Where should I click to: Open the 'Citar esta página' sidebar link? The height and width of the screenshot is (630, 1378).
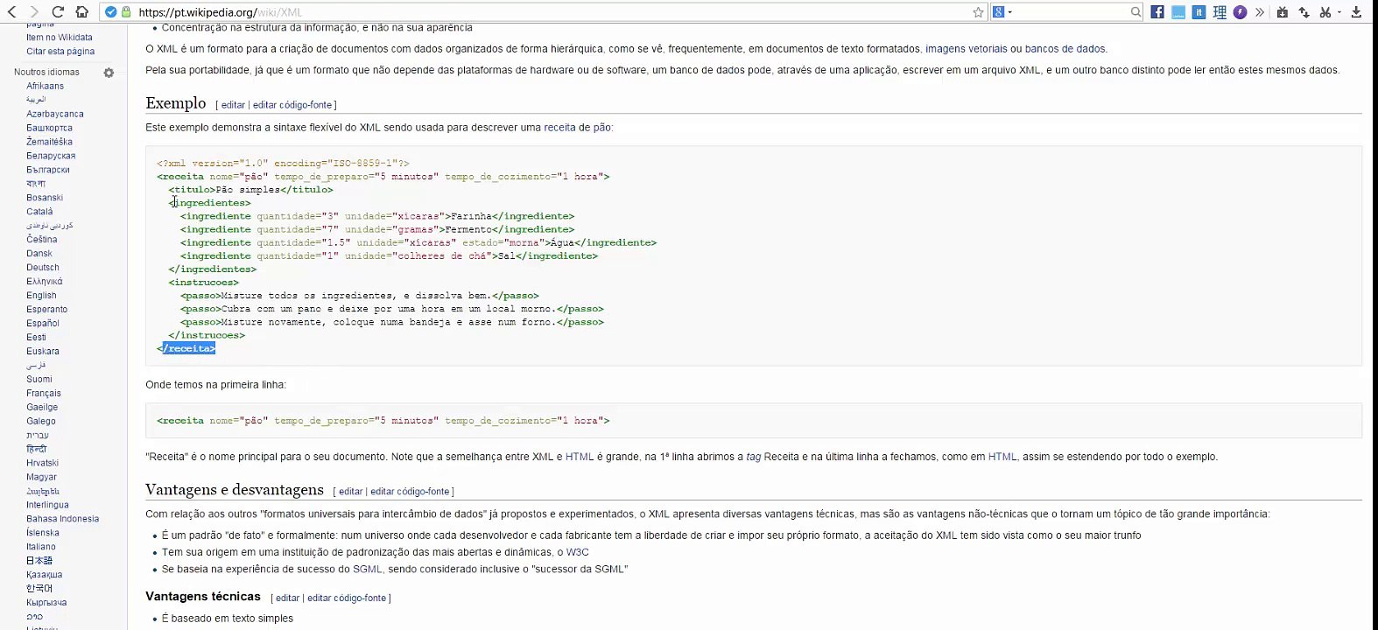click(x=60, y=52)
